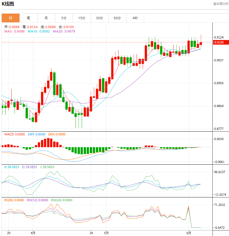The width and height of the screenshot is (229, 236).
Task: Click the 0.9124 price axis label
Action: pyautogui.click(x=219, y=37)
